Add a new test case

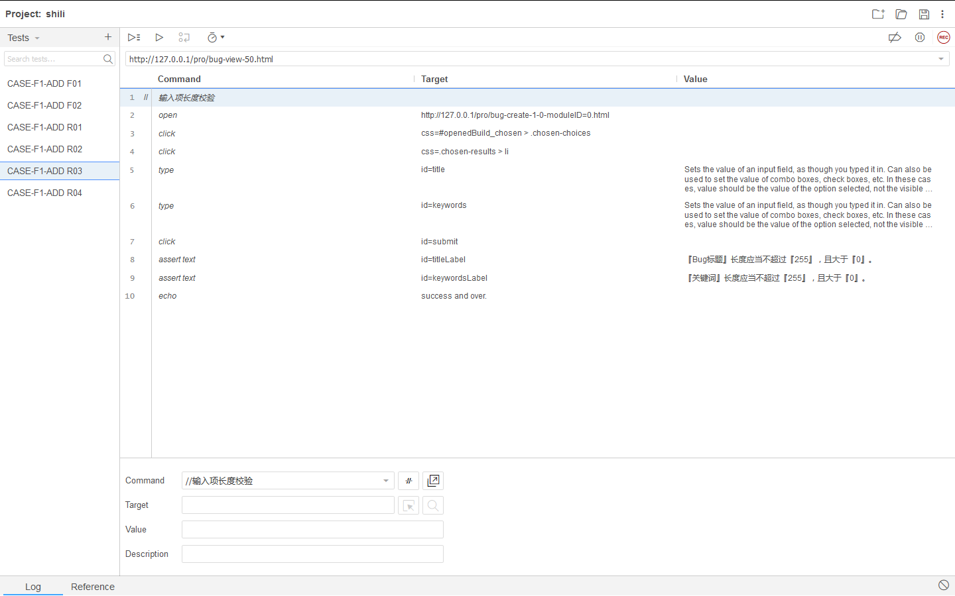[x=107, y=37]
